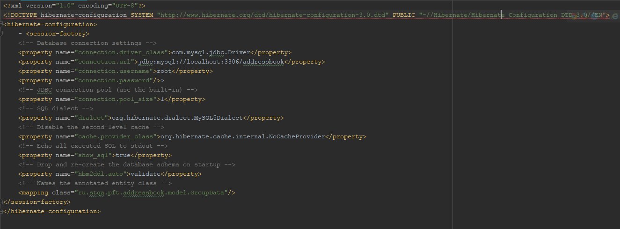The image size is (620, 229).
Task: Click the root username value
Action: coord(164,71)
